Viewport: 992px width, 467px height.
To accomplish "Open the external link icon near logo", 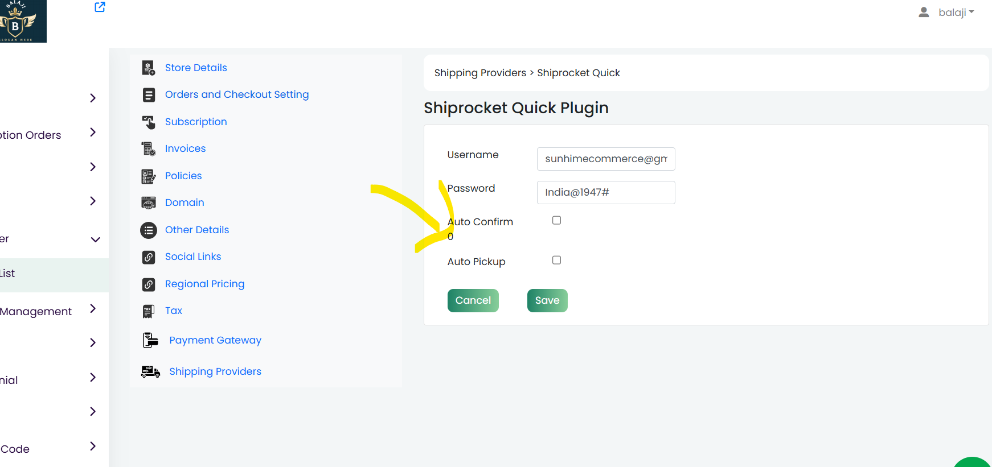I will point(100,7).
